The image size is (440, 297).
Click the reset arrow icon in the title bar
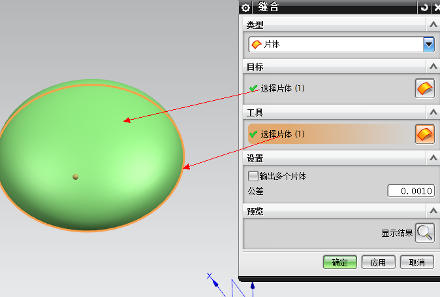point(424,7)
